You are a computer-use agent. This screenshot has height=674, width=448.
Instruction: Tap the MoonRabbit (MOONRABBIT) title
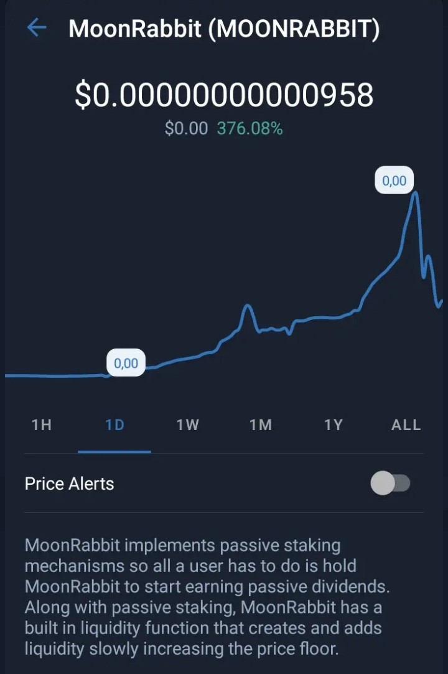tap(224, 29)
